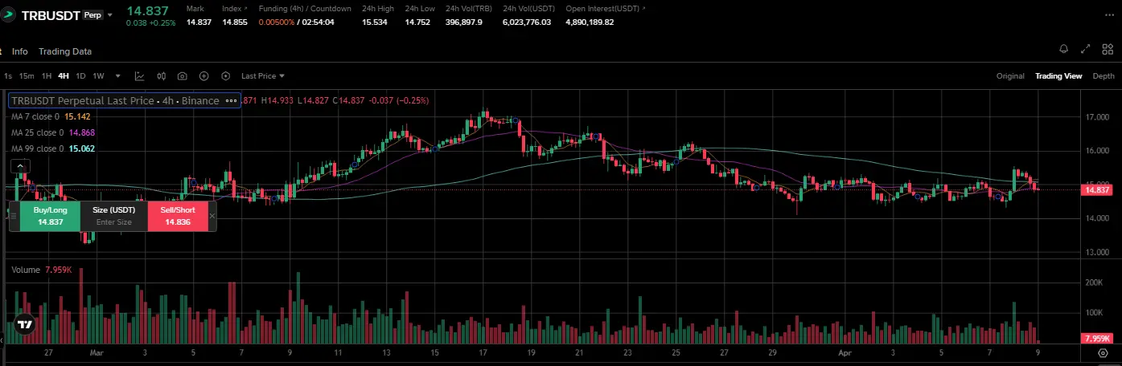Click the Volume 7.959K indicator label
Screen dimensions: 1122x366
[42, 270]
